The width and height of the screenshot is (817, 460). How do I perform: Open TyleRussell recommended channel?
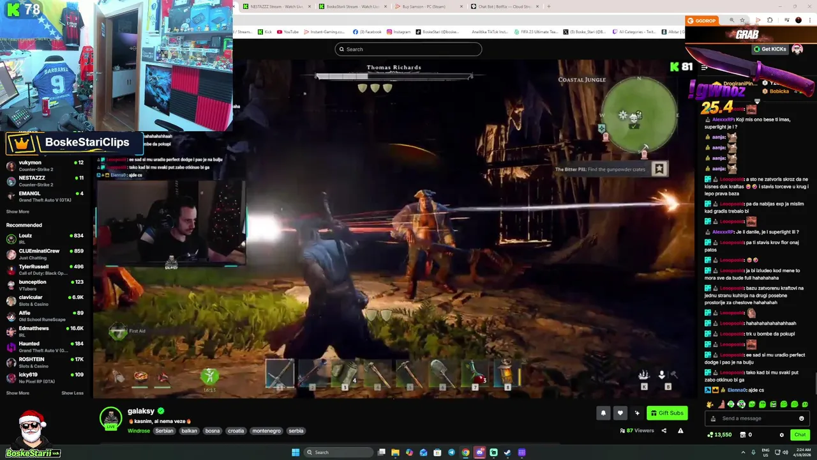click(45, 269)
